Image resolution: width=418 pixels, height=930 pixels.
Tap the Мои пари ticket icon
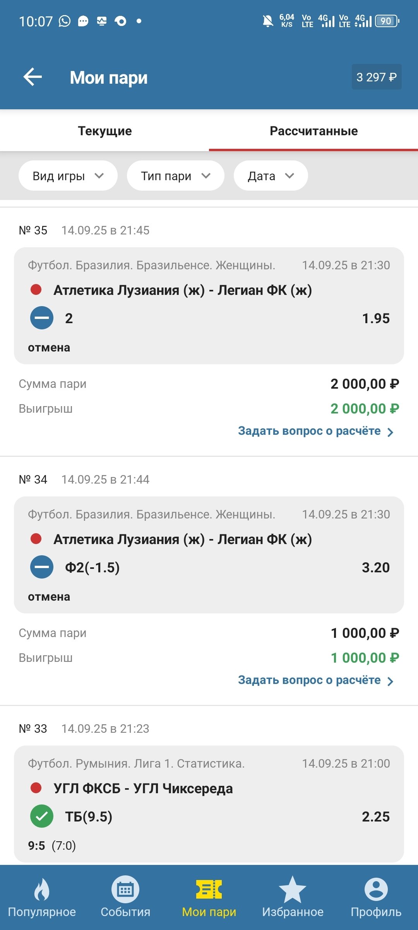click(x=209, y=889)
